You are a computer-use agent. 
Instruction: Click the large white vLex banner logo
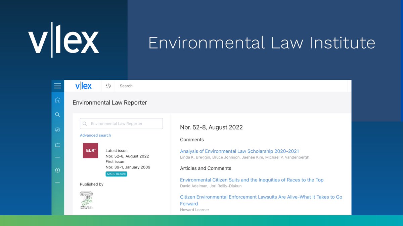point(64,40)
